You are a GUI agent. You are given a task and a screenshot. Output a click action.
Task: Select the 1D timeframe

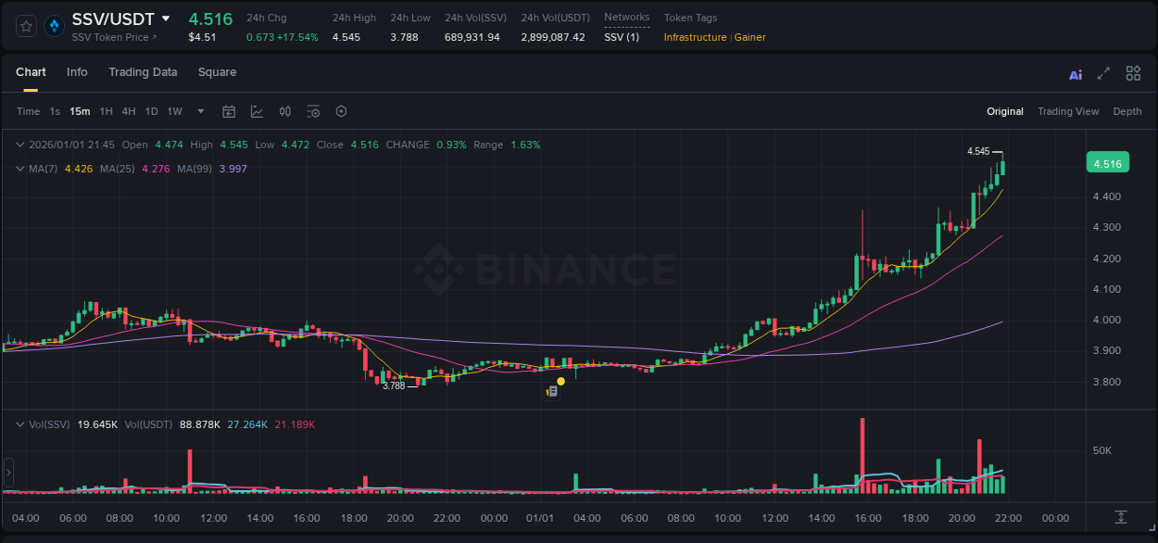[150, 110]
